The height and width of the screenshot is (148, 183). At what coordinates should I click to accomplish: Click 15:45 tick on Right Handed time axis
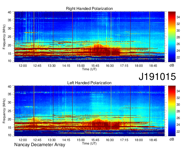[95, 66]
